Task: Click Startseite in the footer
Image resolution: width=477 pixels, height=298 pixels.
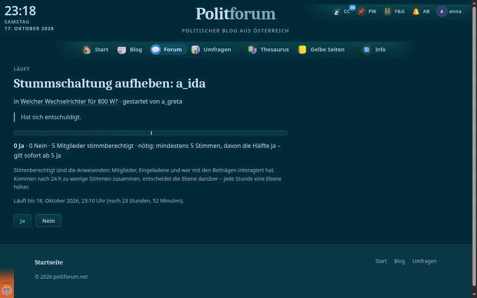Action: tap(49, 262)
